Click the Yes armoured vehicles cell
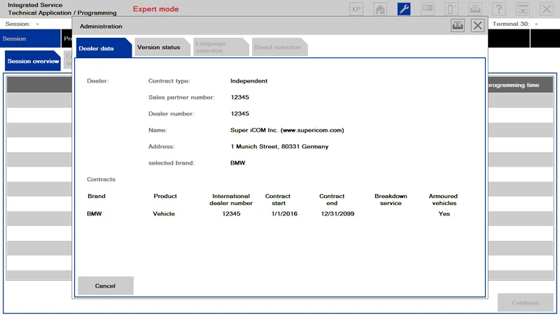 [444, 213]
